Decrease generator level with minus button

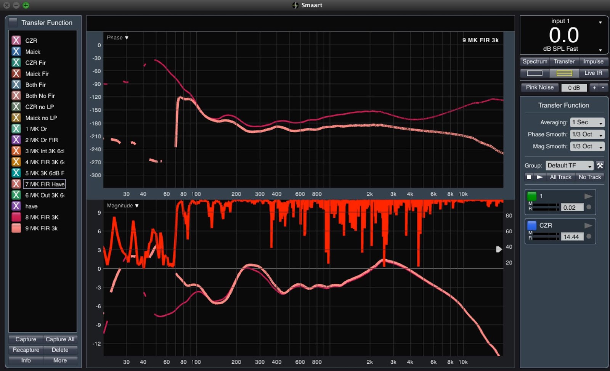pyautogui.click(x=603, y=88)
